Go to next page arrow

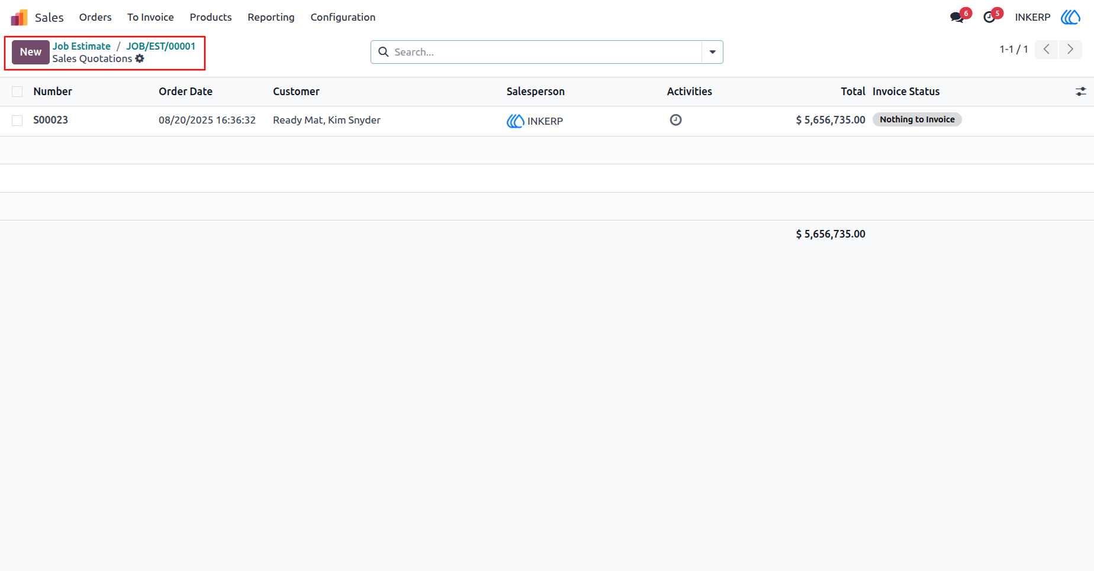click(x=1070, y=49)
